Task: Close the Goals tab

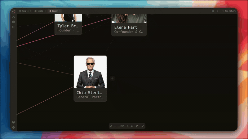Action: 45,11
